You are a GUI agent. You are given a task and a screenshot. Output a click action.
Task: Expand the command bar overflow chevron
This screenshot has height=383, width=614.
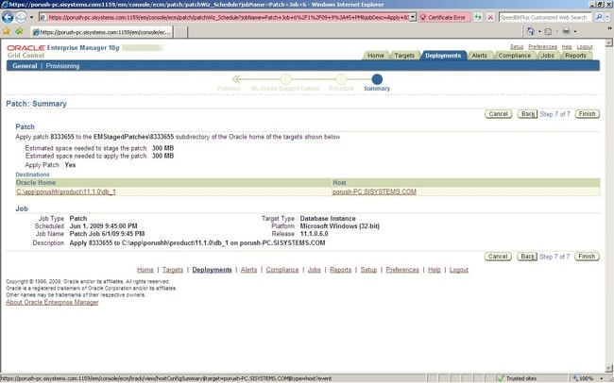point(609,28)
